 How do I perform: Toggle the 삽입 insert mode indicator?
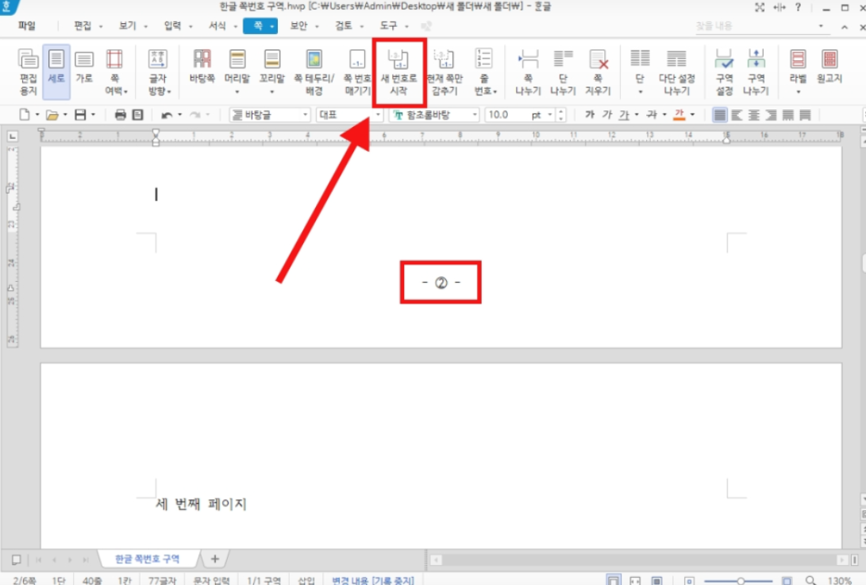[x=306, y=580]
